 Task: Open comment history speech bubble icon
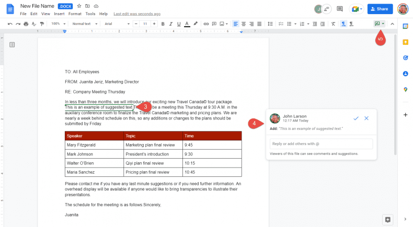(340, 9)
